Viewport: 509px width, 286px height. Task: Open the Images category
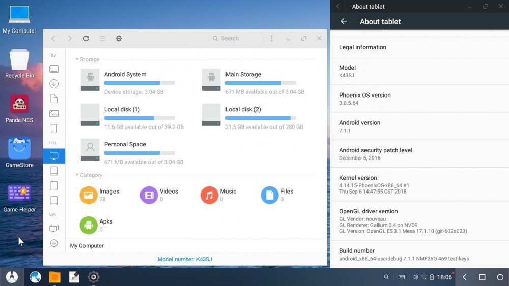[x=99, y=195]
